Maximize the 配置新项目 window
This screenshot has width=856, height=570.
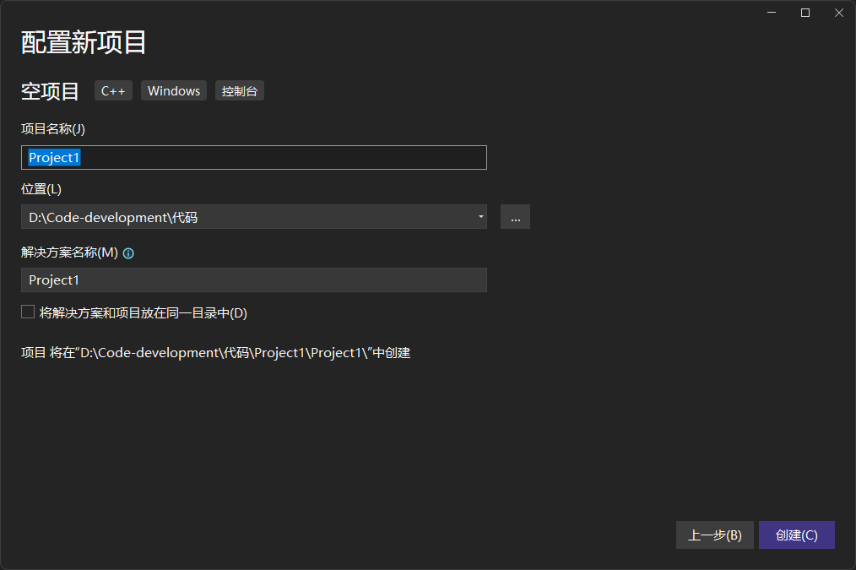click(805, 13)
